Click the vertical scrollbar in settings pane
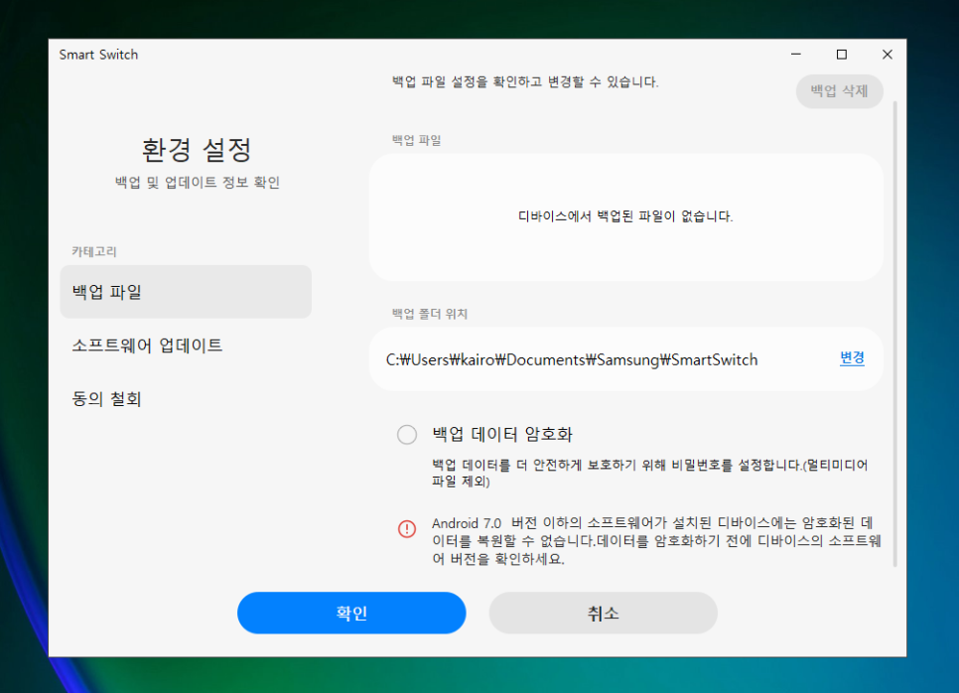This screenshot has width=959, height=693. pos(894,334)
